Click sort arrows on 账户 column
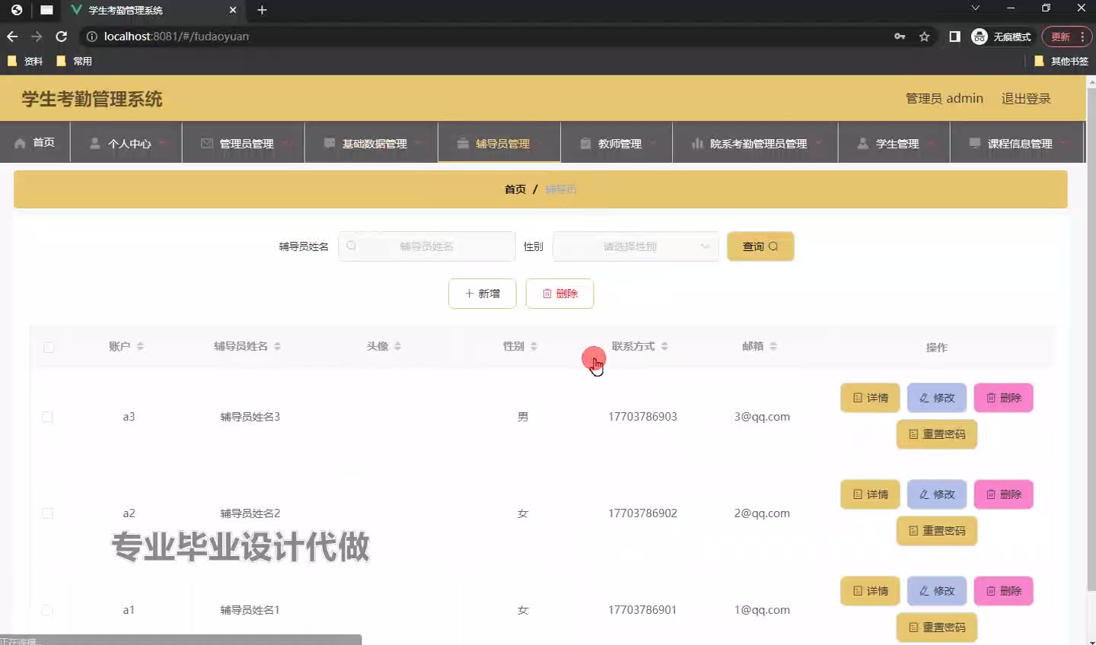The image size is (1096, 645). (140, 347)
